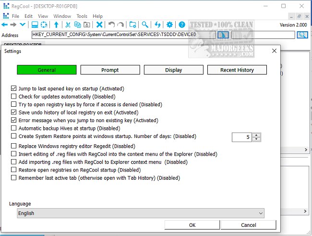Click the question mark Help icon

point(182,25)
